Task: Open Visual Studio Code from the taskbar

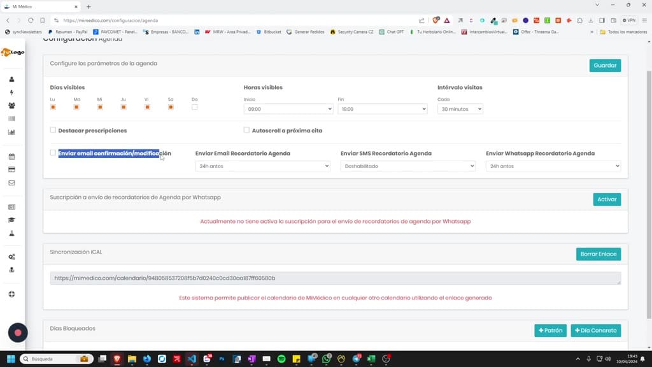Action: [x=192, y=359]
